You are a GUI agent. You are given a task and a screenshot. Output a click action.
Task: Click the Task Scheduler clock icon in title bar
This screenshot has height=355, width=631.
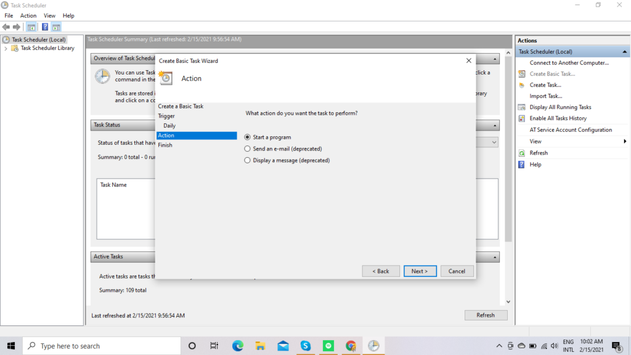(5, 5)
